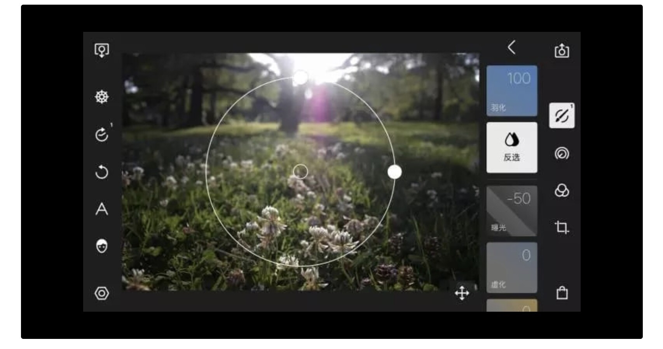Click the export share icon at top right
Viewport: 663px width, 349px height.
pyautogui.click(x=562, y=51)
